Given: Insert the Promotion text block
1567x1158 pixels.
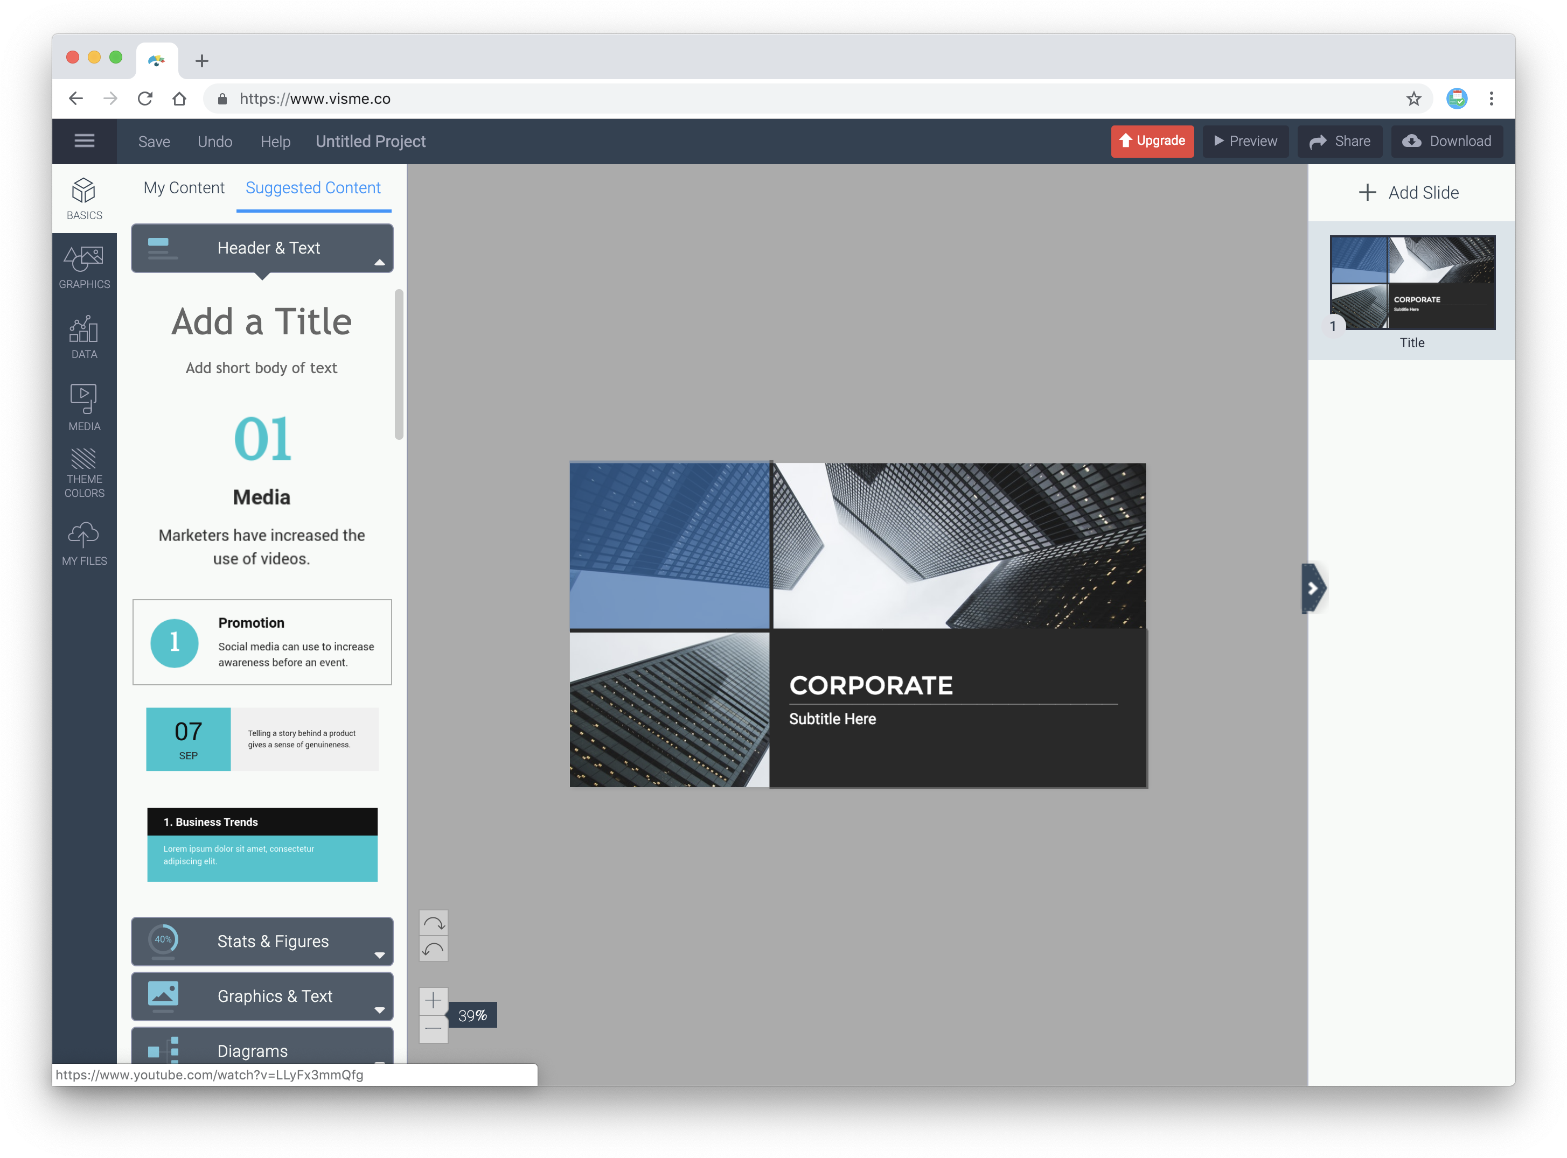Looking at the screenshot, I should (x=262, y=642).
